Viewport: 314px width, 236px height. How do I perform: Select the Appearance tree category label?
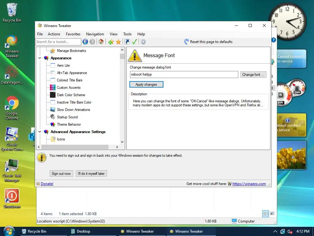[x=61, y=58]
